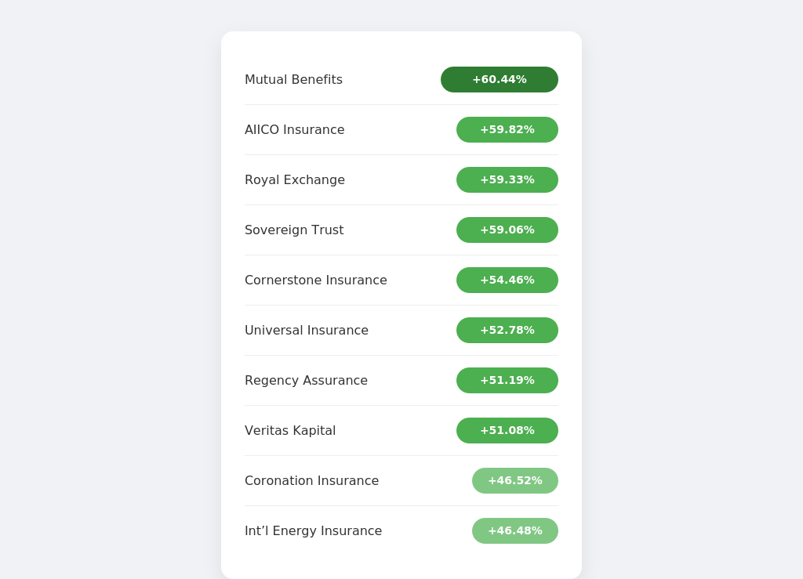
Task: Select the +54.46% badge
Action: (507, 280)
